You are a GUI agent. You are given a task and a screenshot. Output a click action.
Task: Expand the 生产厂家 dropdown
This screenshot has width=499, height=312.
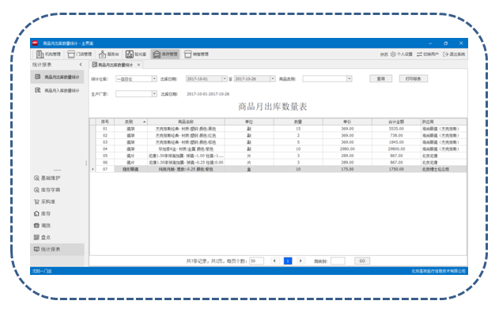click(x=154, y=94)
